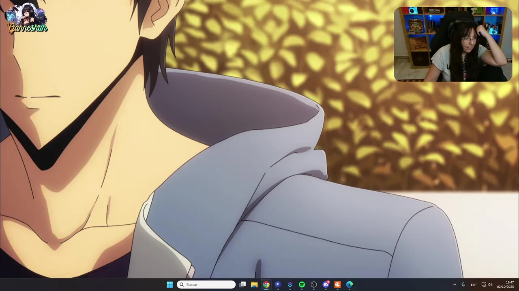This screenshot has width=519, height=291.
Task: Open the volume speaker tray icon
Action: [x=490, y=285]
